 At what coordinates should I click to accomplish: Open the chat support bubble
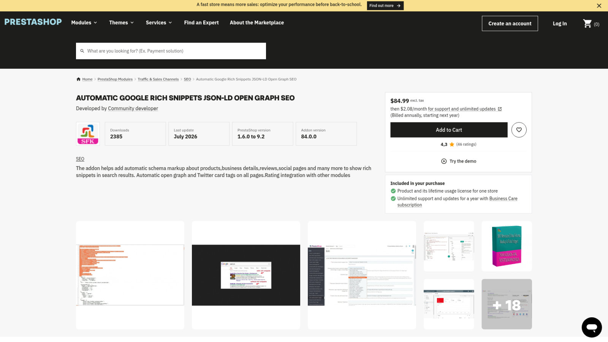pyautogui.click(x=592, y=327)
